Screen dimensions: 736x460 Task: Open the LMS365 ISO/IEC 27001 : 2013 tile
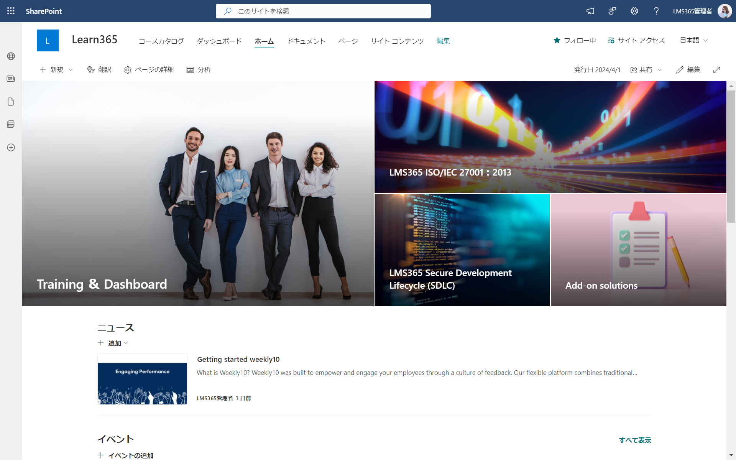pyautogui.click(x=550, y=137)
